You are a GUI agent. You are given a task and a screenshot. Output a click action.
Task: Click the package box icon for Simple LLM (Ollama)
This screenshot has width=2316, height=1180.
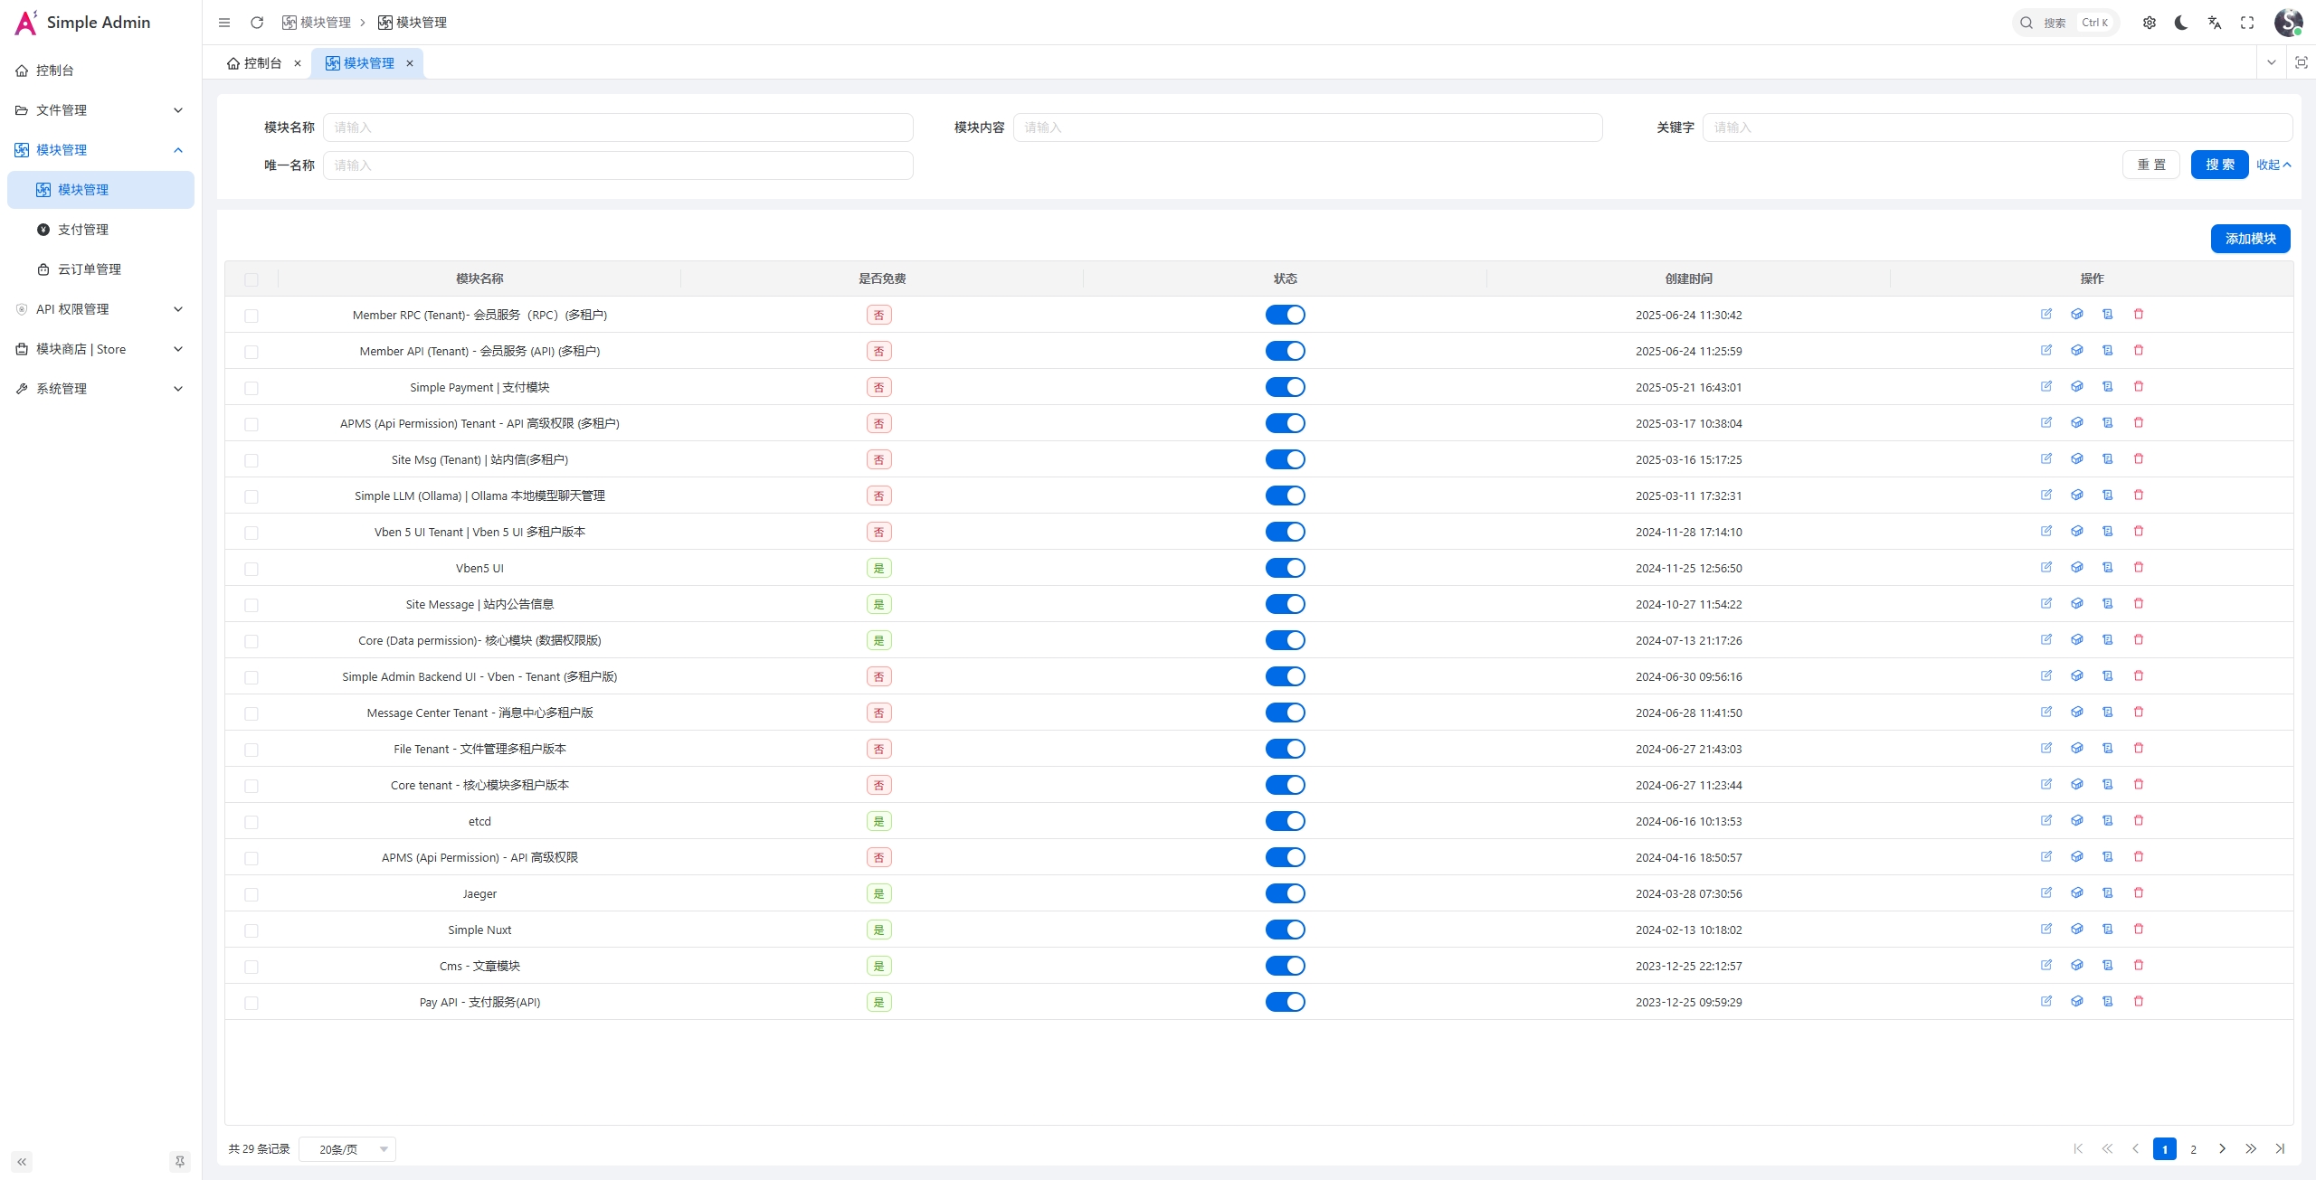click(x=2077, y=495)
